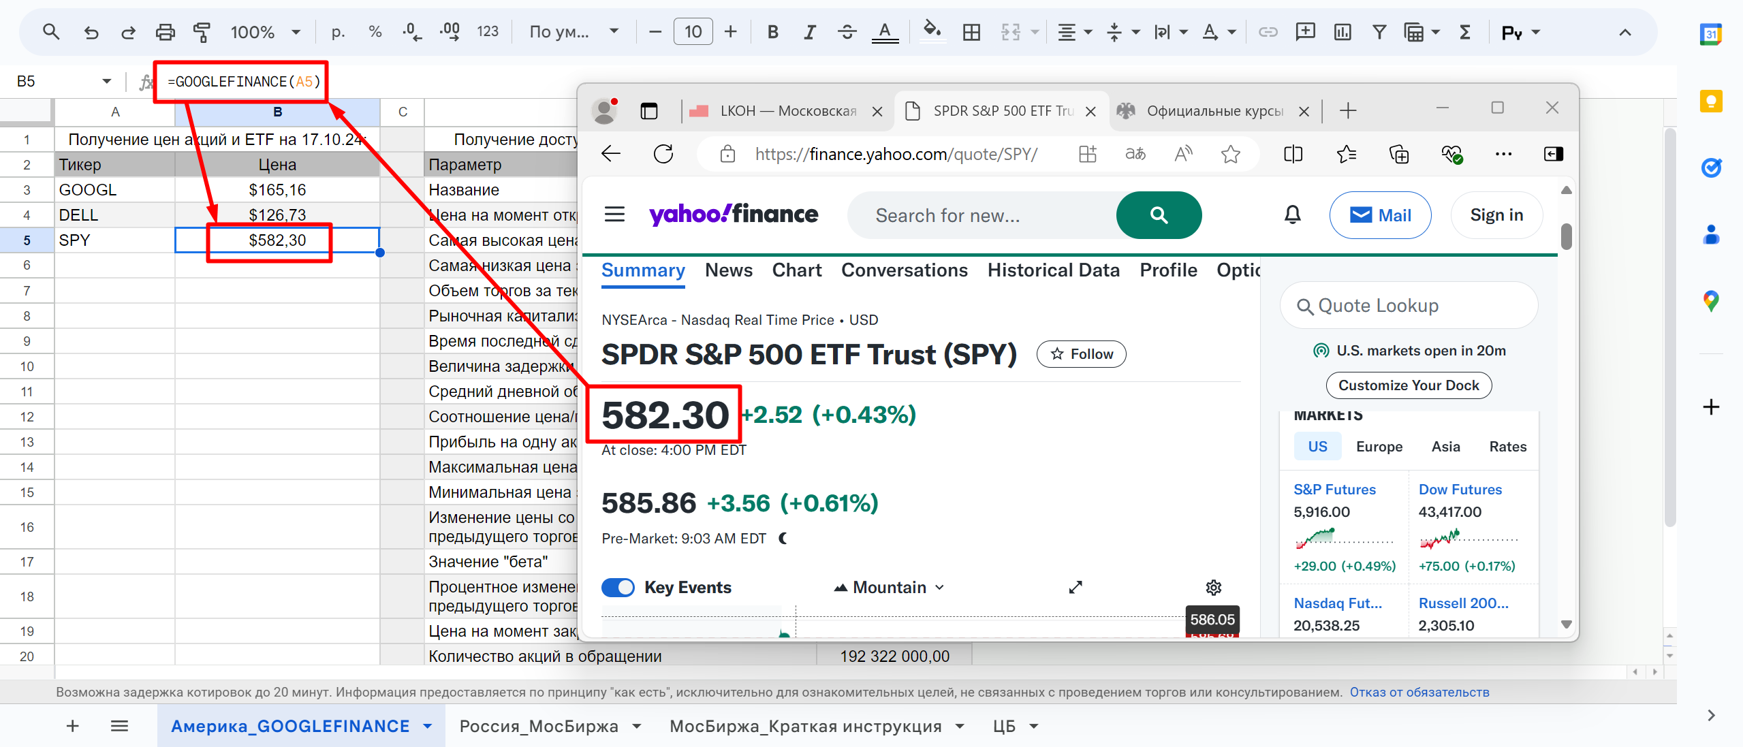This screenshot has height=747, width=1743.
Task: Open zoom level 100% dropdown
Action: [x=265, y=31]
